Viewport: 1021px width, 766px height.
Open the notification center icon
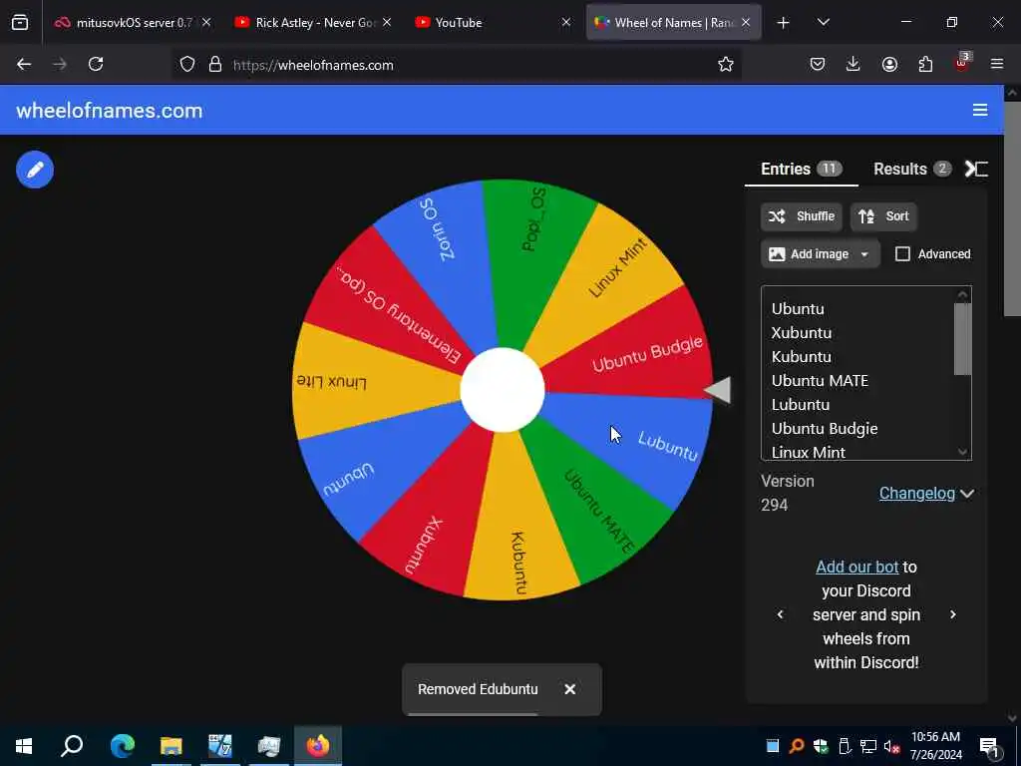point(989,746)
